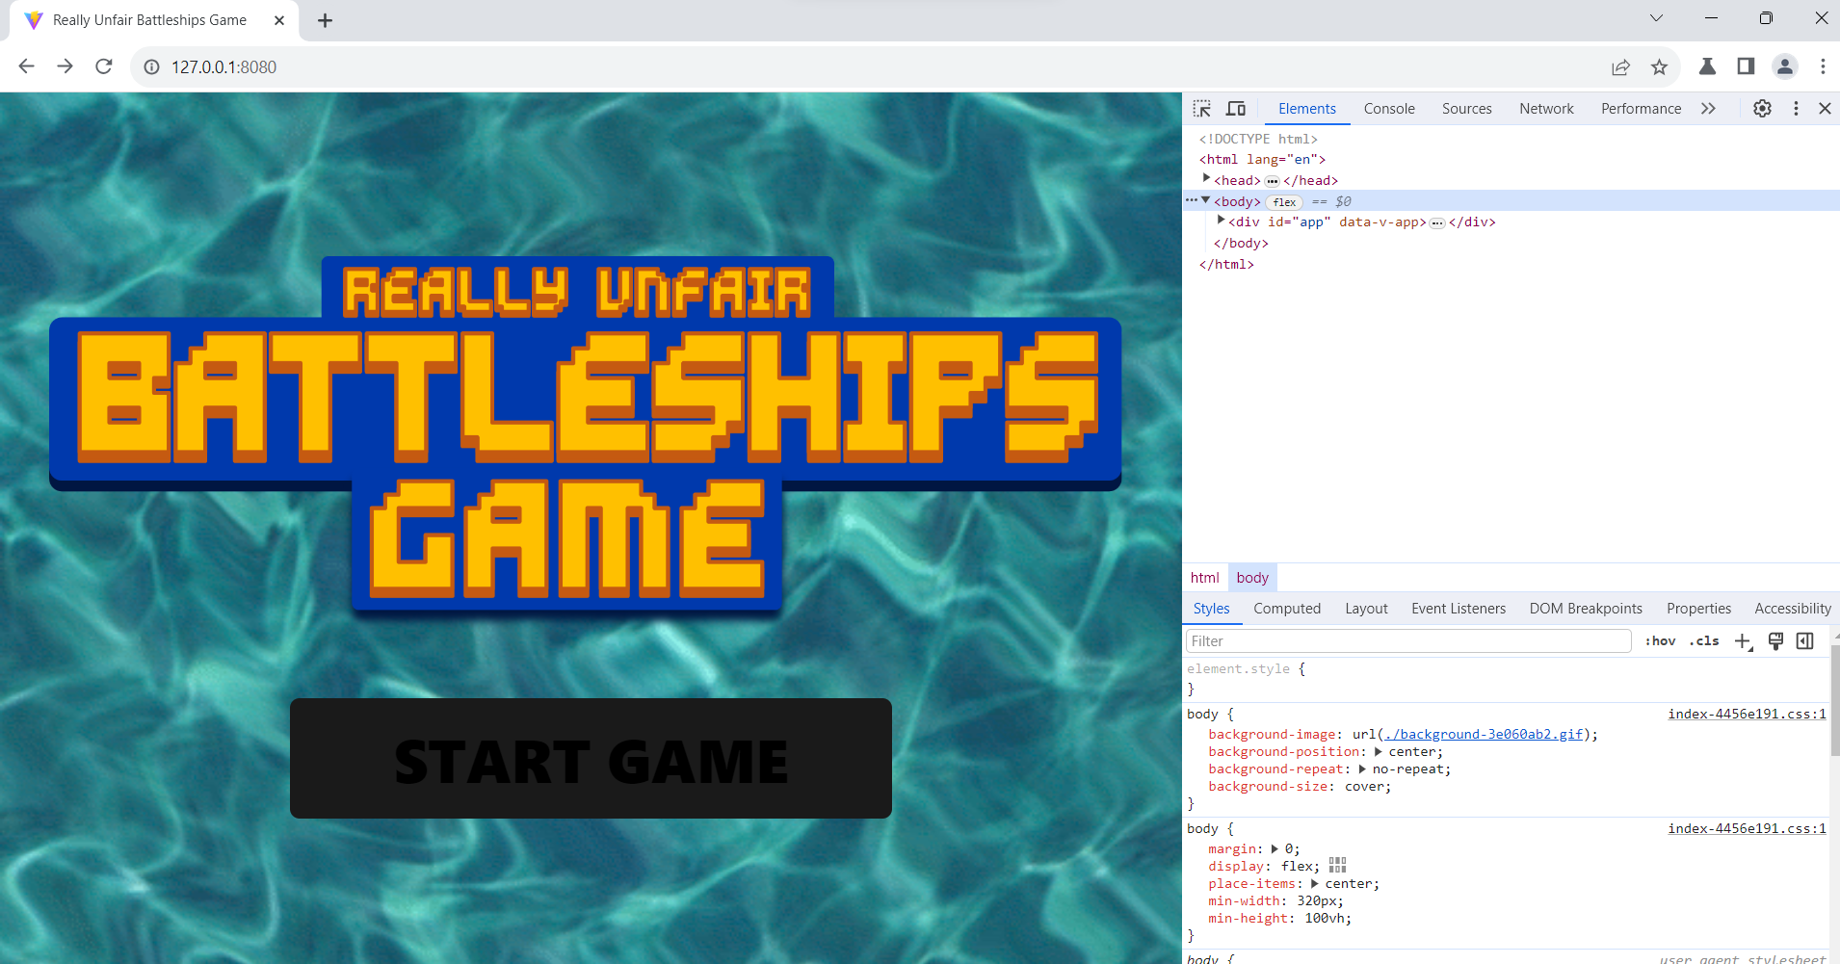Activate the inspect element picker icon
The image size is (1840, 964).
click(x=1202, y=109)
